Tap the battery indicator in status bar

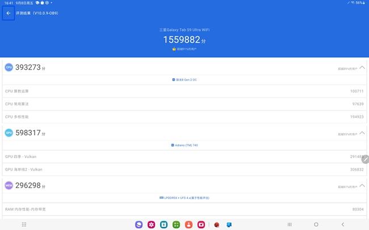pyautogui.click(x=360, y=3)
